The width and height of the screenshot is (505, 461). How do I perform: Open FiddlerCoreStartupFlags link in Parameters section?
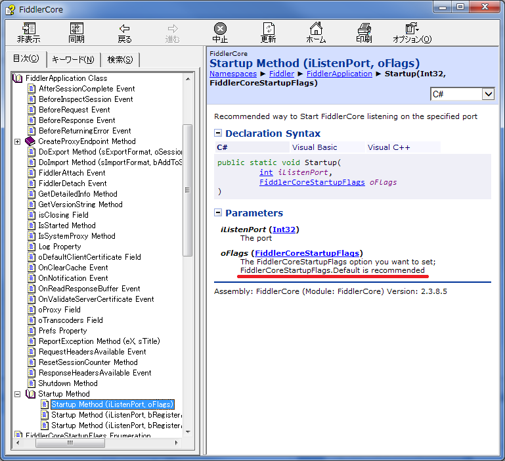307,253
